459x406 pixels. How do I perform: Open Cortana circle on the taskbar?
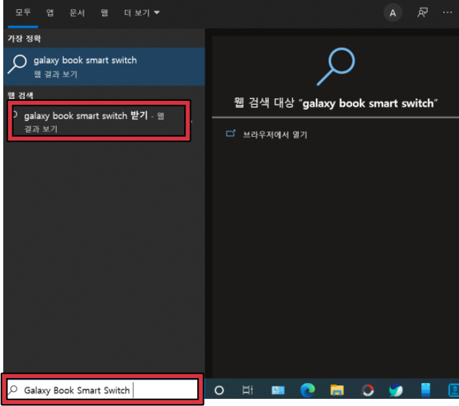point(219,390)
